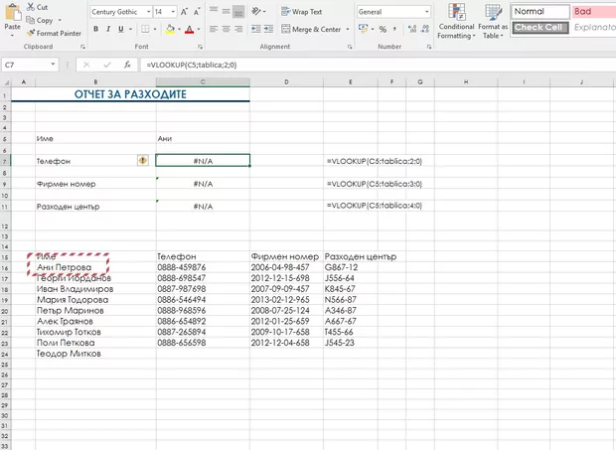Click the Name Box showing C7
This screenshot has height=450, width=616.
tap(25, 65)
